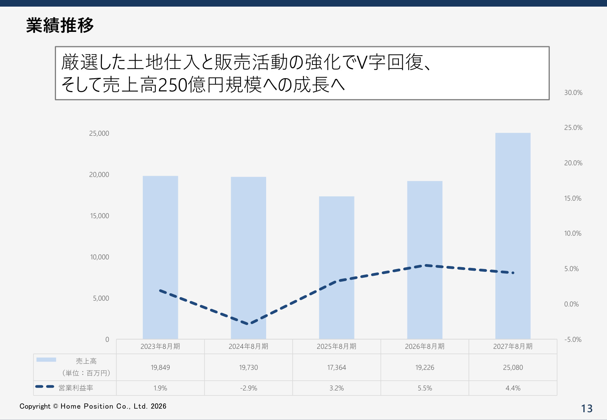Select the headline line starting with 厳選した土地仕入

[x=247, y=62]
